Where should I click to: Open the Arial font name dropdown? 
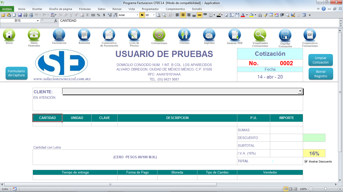(x=137, y=15)
